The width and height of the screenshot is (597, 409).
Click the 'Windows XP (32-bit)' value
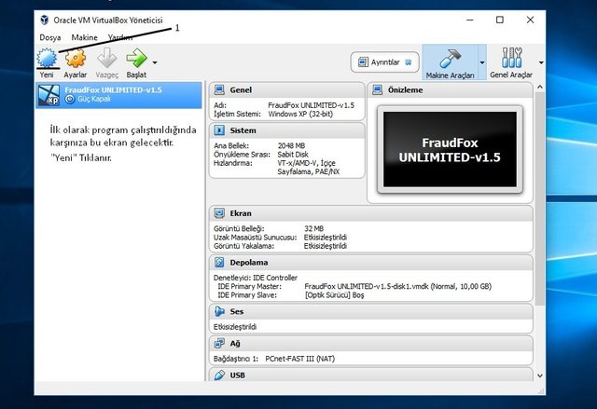(300, 114)
